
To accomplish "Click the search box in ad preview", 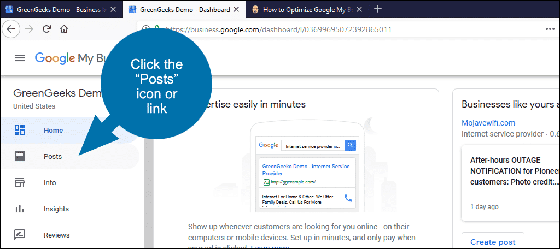I will point(313,145).
